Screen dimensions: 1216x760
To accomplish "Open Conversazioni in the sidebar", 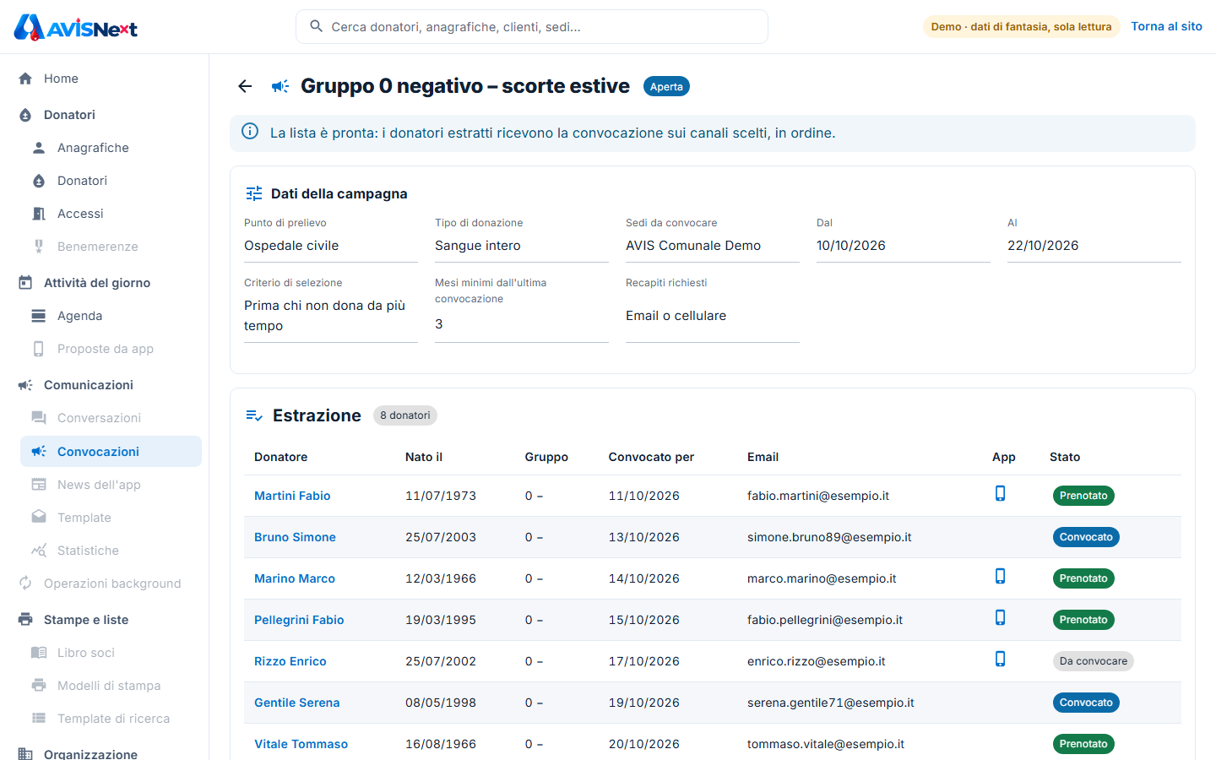I will [x=111, y=418].
